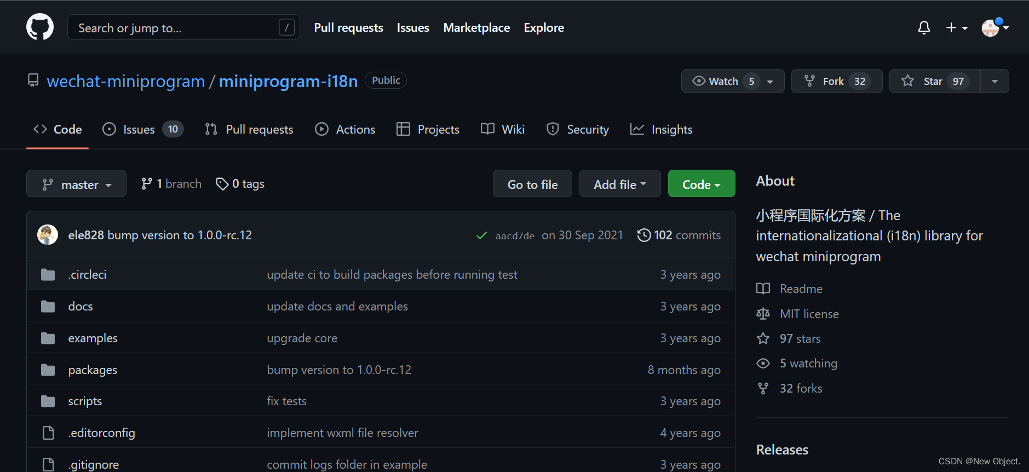Star the repository
Viewport: 1029px width, 472px height.
tap(935, 81)
